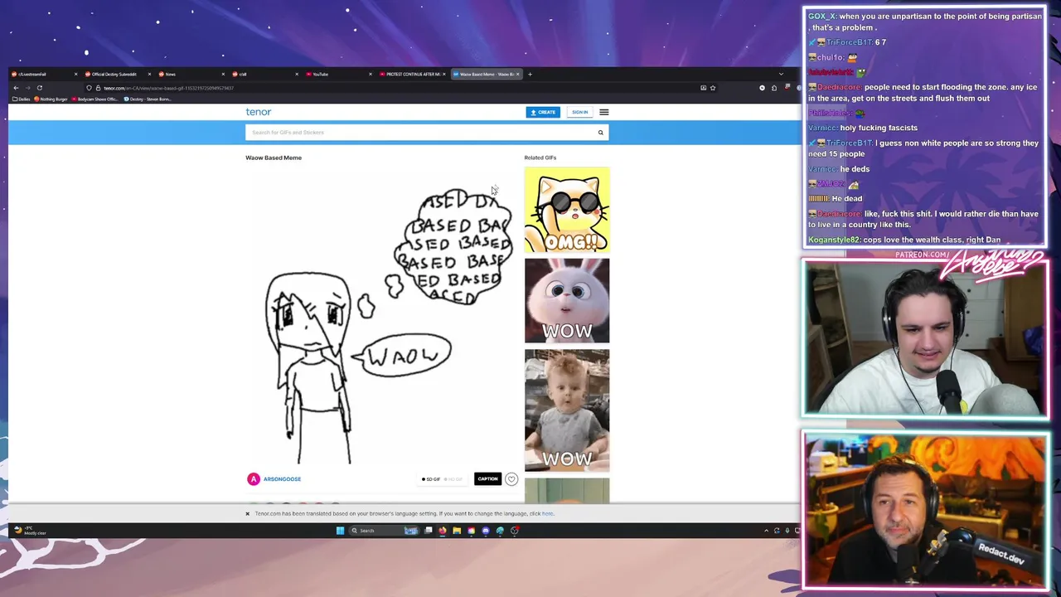Open Task View on the taskbar
1061x597 pixels.
click(x=429, y=531)
